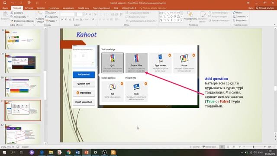This screenshot has width=277, height=156.
Task: Activate Формат по образцу format painter
Action: pyautogui.click(x=22, y=21)
